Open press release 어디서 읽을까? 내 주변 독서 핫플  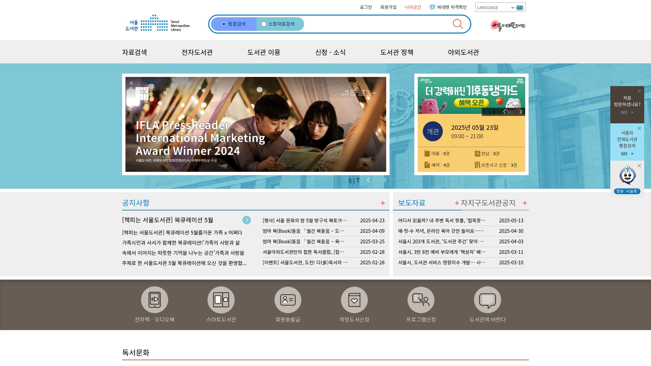pos(442,221)
